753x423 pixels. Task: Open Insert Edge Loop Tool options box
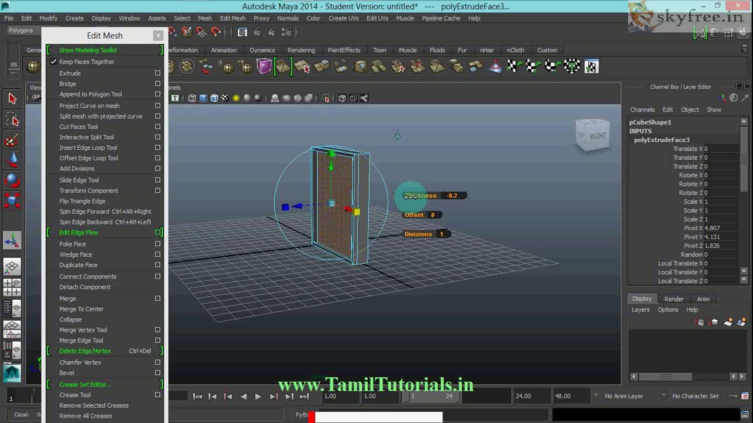pos(158,148)
